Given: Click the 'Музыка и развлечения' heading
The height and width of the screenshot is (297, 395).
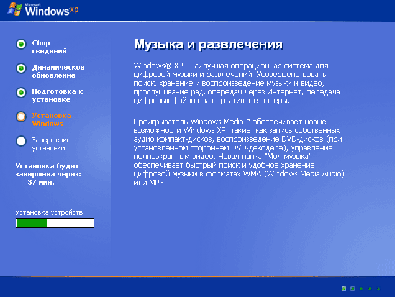Looking at the screenshot, I should tap(208, 45).
